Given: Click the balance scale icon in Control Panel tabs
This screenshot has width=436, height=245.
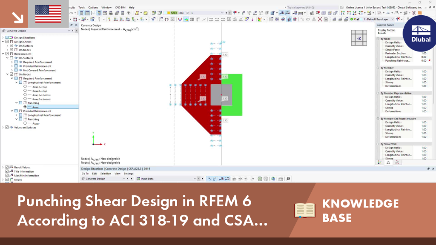Looking at the screenshot, I should pos(388,162).
